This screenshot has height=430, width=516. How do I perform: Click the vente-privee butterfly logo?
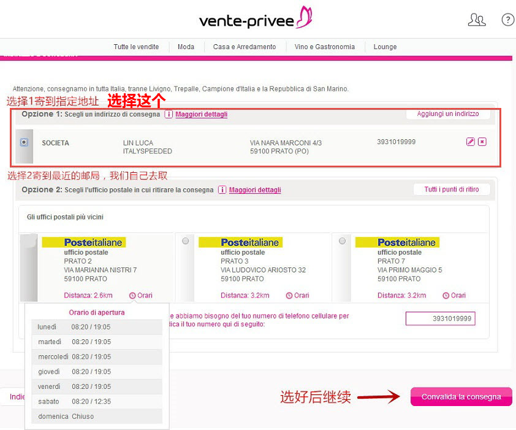tap(256, 17)
